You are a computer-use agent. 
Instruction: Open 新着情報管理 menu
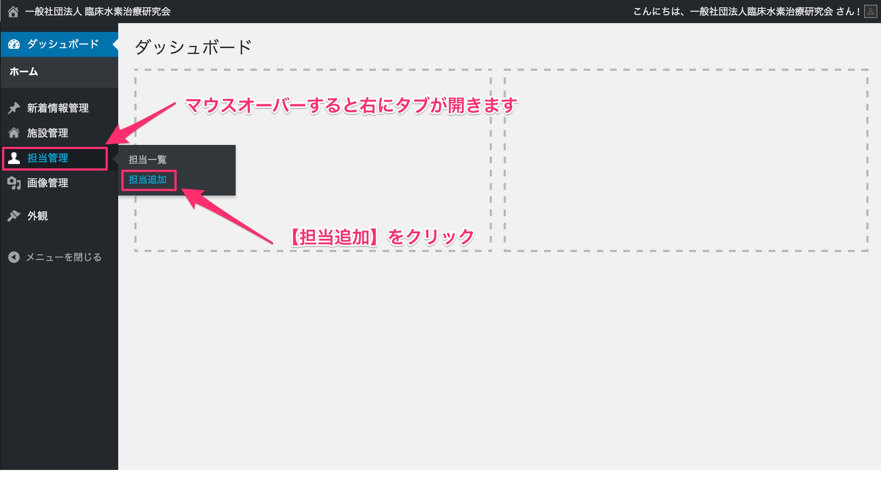point(58,108)
